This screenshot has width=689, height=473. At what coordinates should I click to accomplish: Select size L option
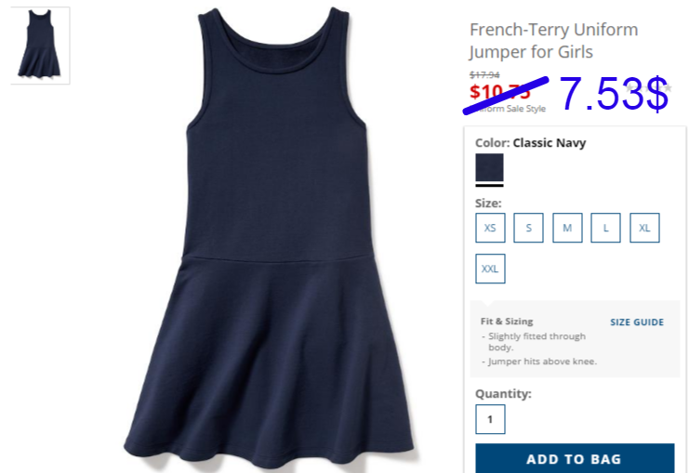[x=605, y=228]
